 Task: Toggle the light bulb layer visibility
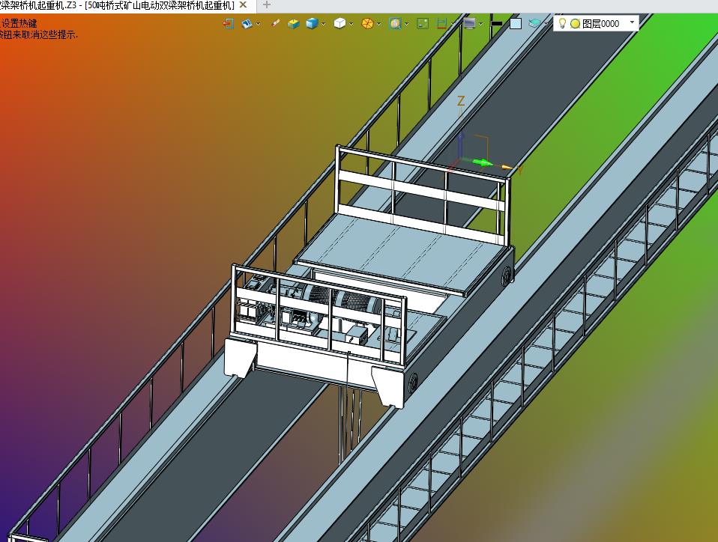click(x=563, y=23)
